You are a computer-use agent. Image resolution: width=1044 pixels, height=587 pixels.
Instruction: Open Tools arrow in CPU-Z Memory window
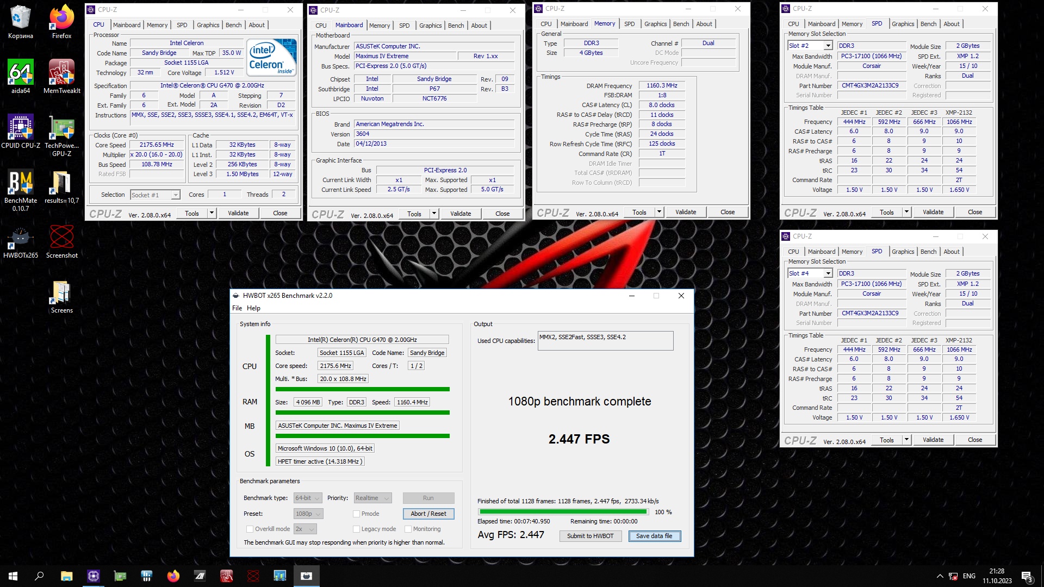(x=659, y=212)
